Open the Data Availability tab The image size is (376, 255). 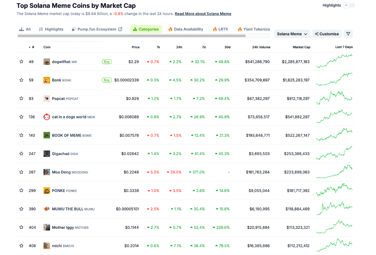(x=185, y=29)
